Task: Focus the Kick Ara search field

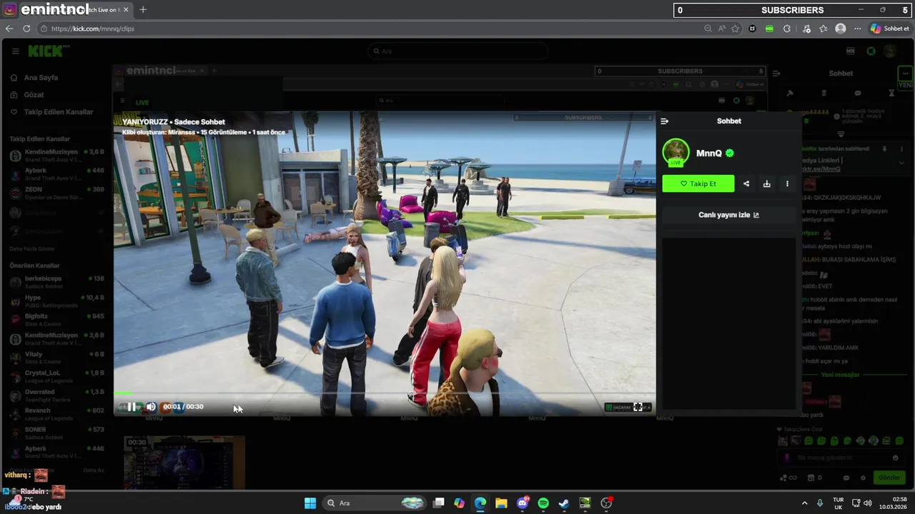Action: tap(457, 51)
